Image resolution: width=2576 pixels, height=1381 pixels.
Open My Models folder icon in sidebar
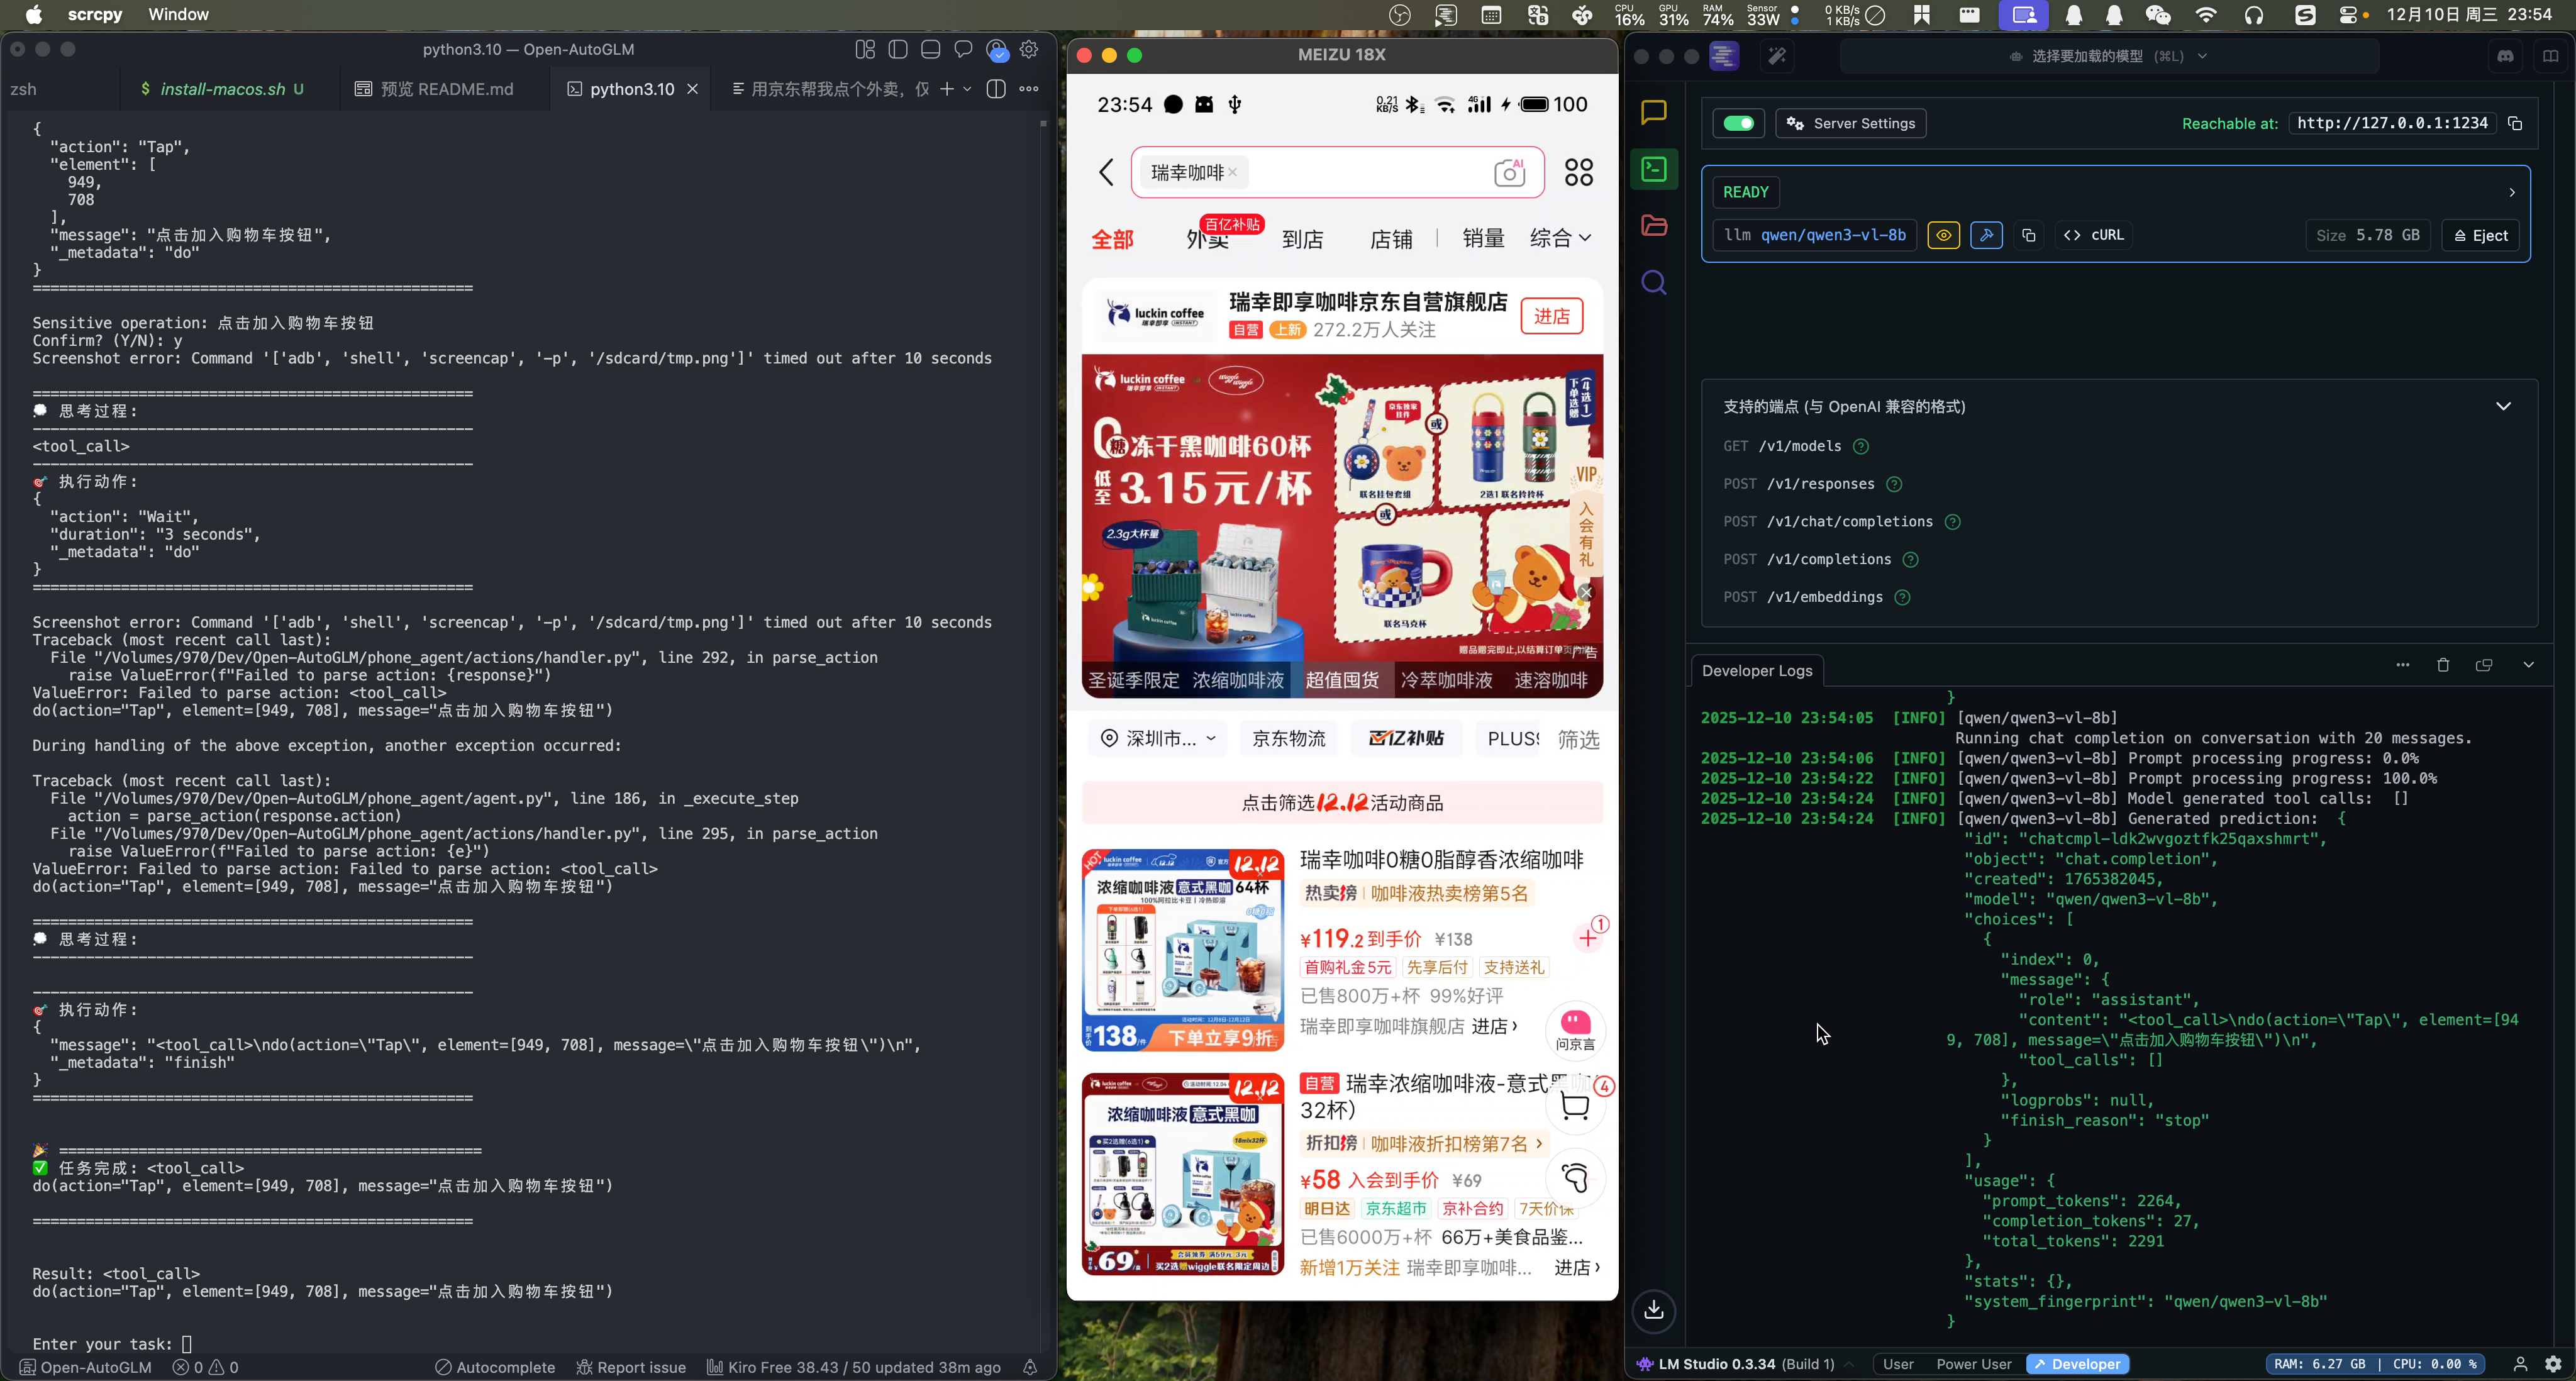[1653, 226]
